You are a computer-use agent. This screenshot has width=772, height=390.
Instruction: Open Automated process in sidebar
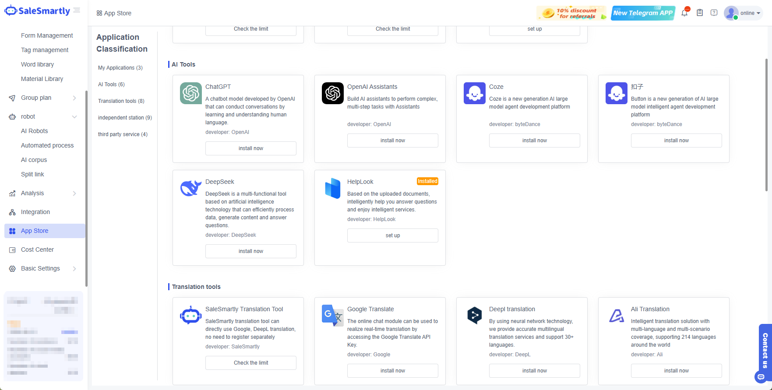click(47, 145)
